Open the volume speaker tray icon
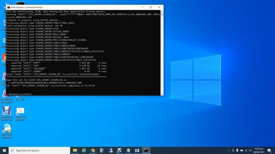Screen dimensions: 275x154 (250, 150)
